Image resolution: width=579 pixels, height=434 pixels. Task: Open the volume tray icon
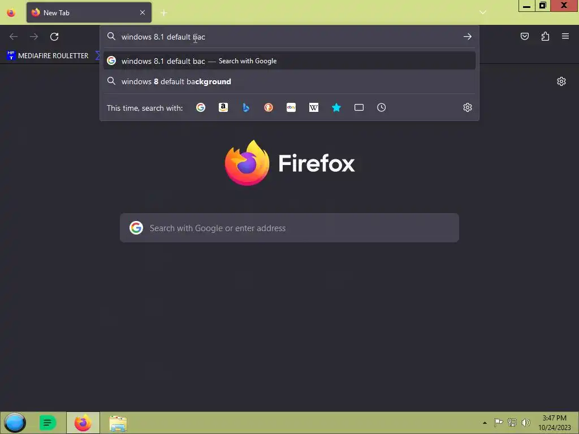[x=526, y=423]
